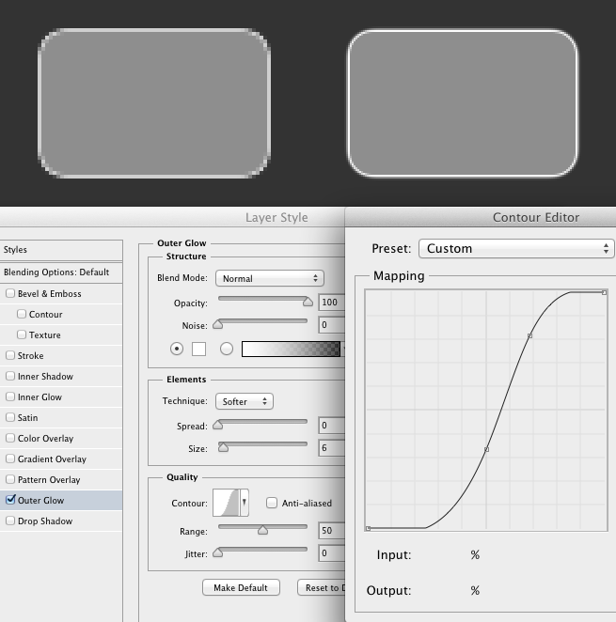
Task: Click the Layer Style window title
Action: [x=276, y=217]
